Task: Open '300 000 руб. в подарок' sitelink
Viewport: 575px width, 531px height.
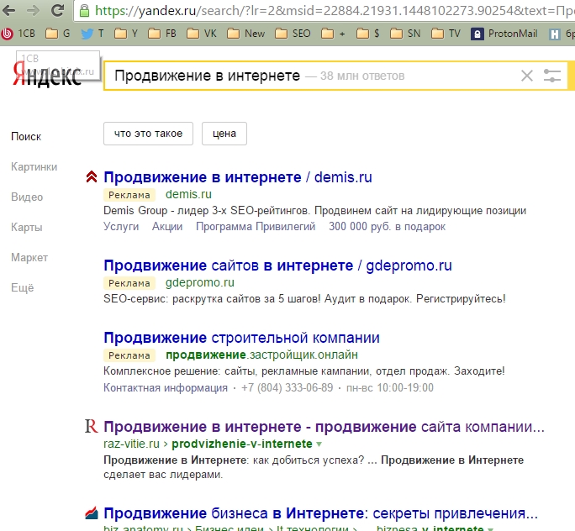Action: (387, 227)
